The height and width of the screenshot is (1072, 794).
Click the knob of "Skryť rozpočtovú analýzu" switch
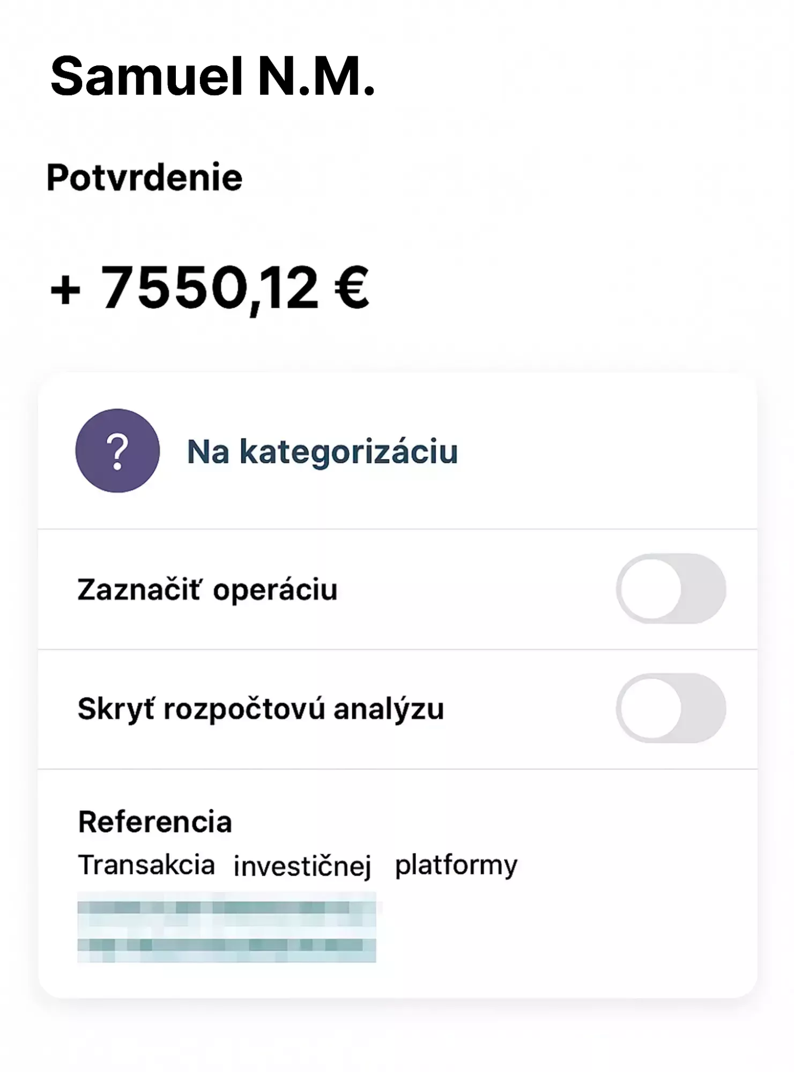(650, 708)
